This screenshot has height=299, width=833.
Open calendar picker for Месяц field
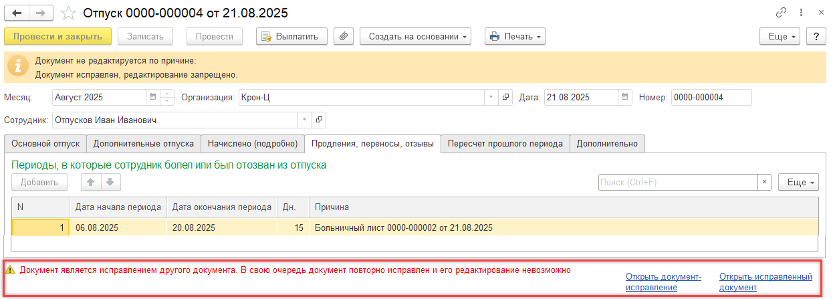point(152,97)
